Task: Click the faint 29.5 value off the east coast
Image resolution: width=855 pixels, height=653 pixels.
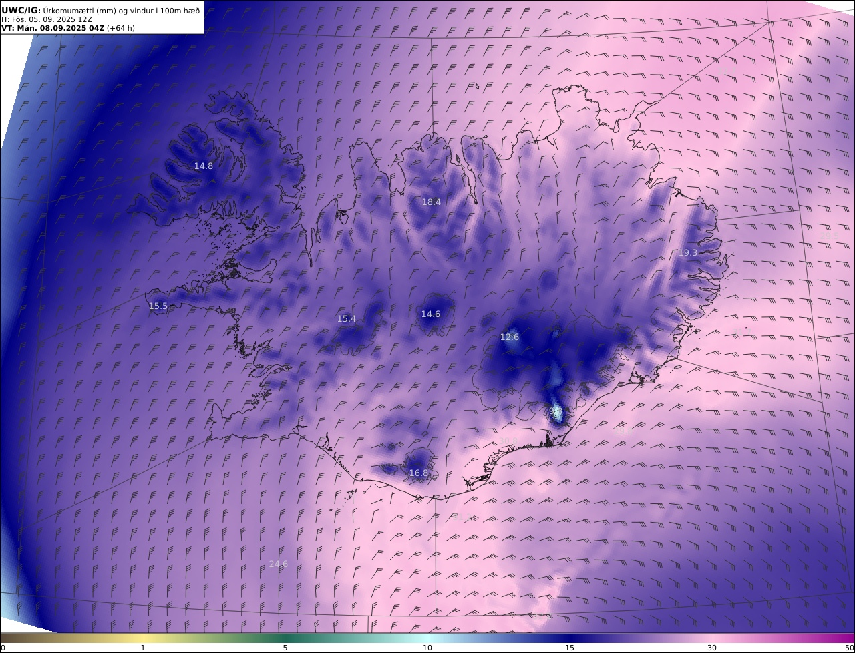Action: (x=830, y=236)
